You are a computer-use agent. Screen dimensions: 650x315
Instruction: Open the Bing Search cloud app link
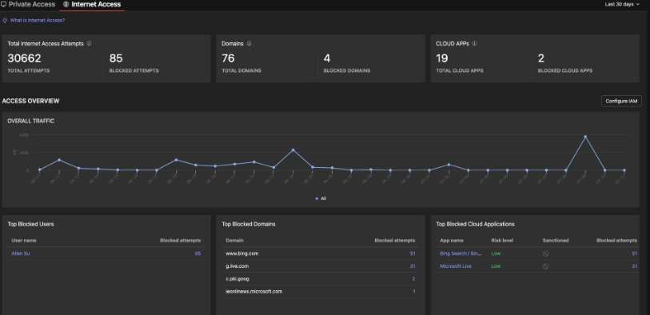click(461, 253)
